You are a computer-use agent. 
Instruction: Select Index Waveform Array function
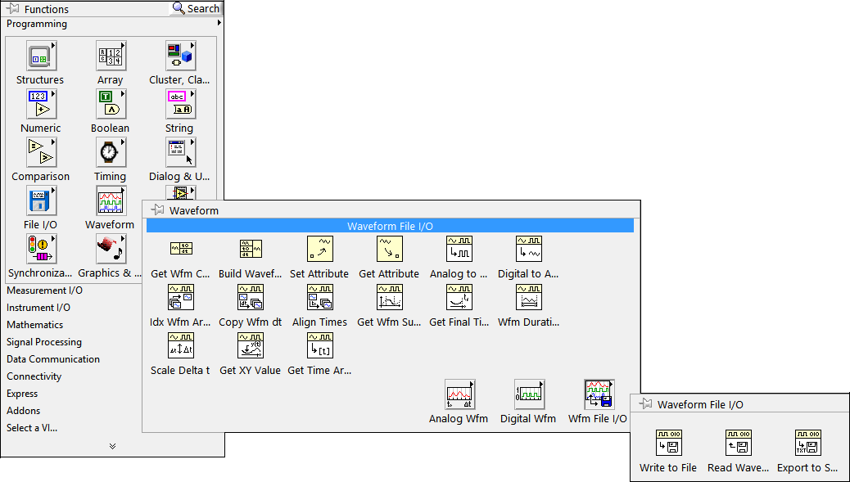[x=181, y=297]
